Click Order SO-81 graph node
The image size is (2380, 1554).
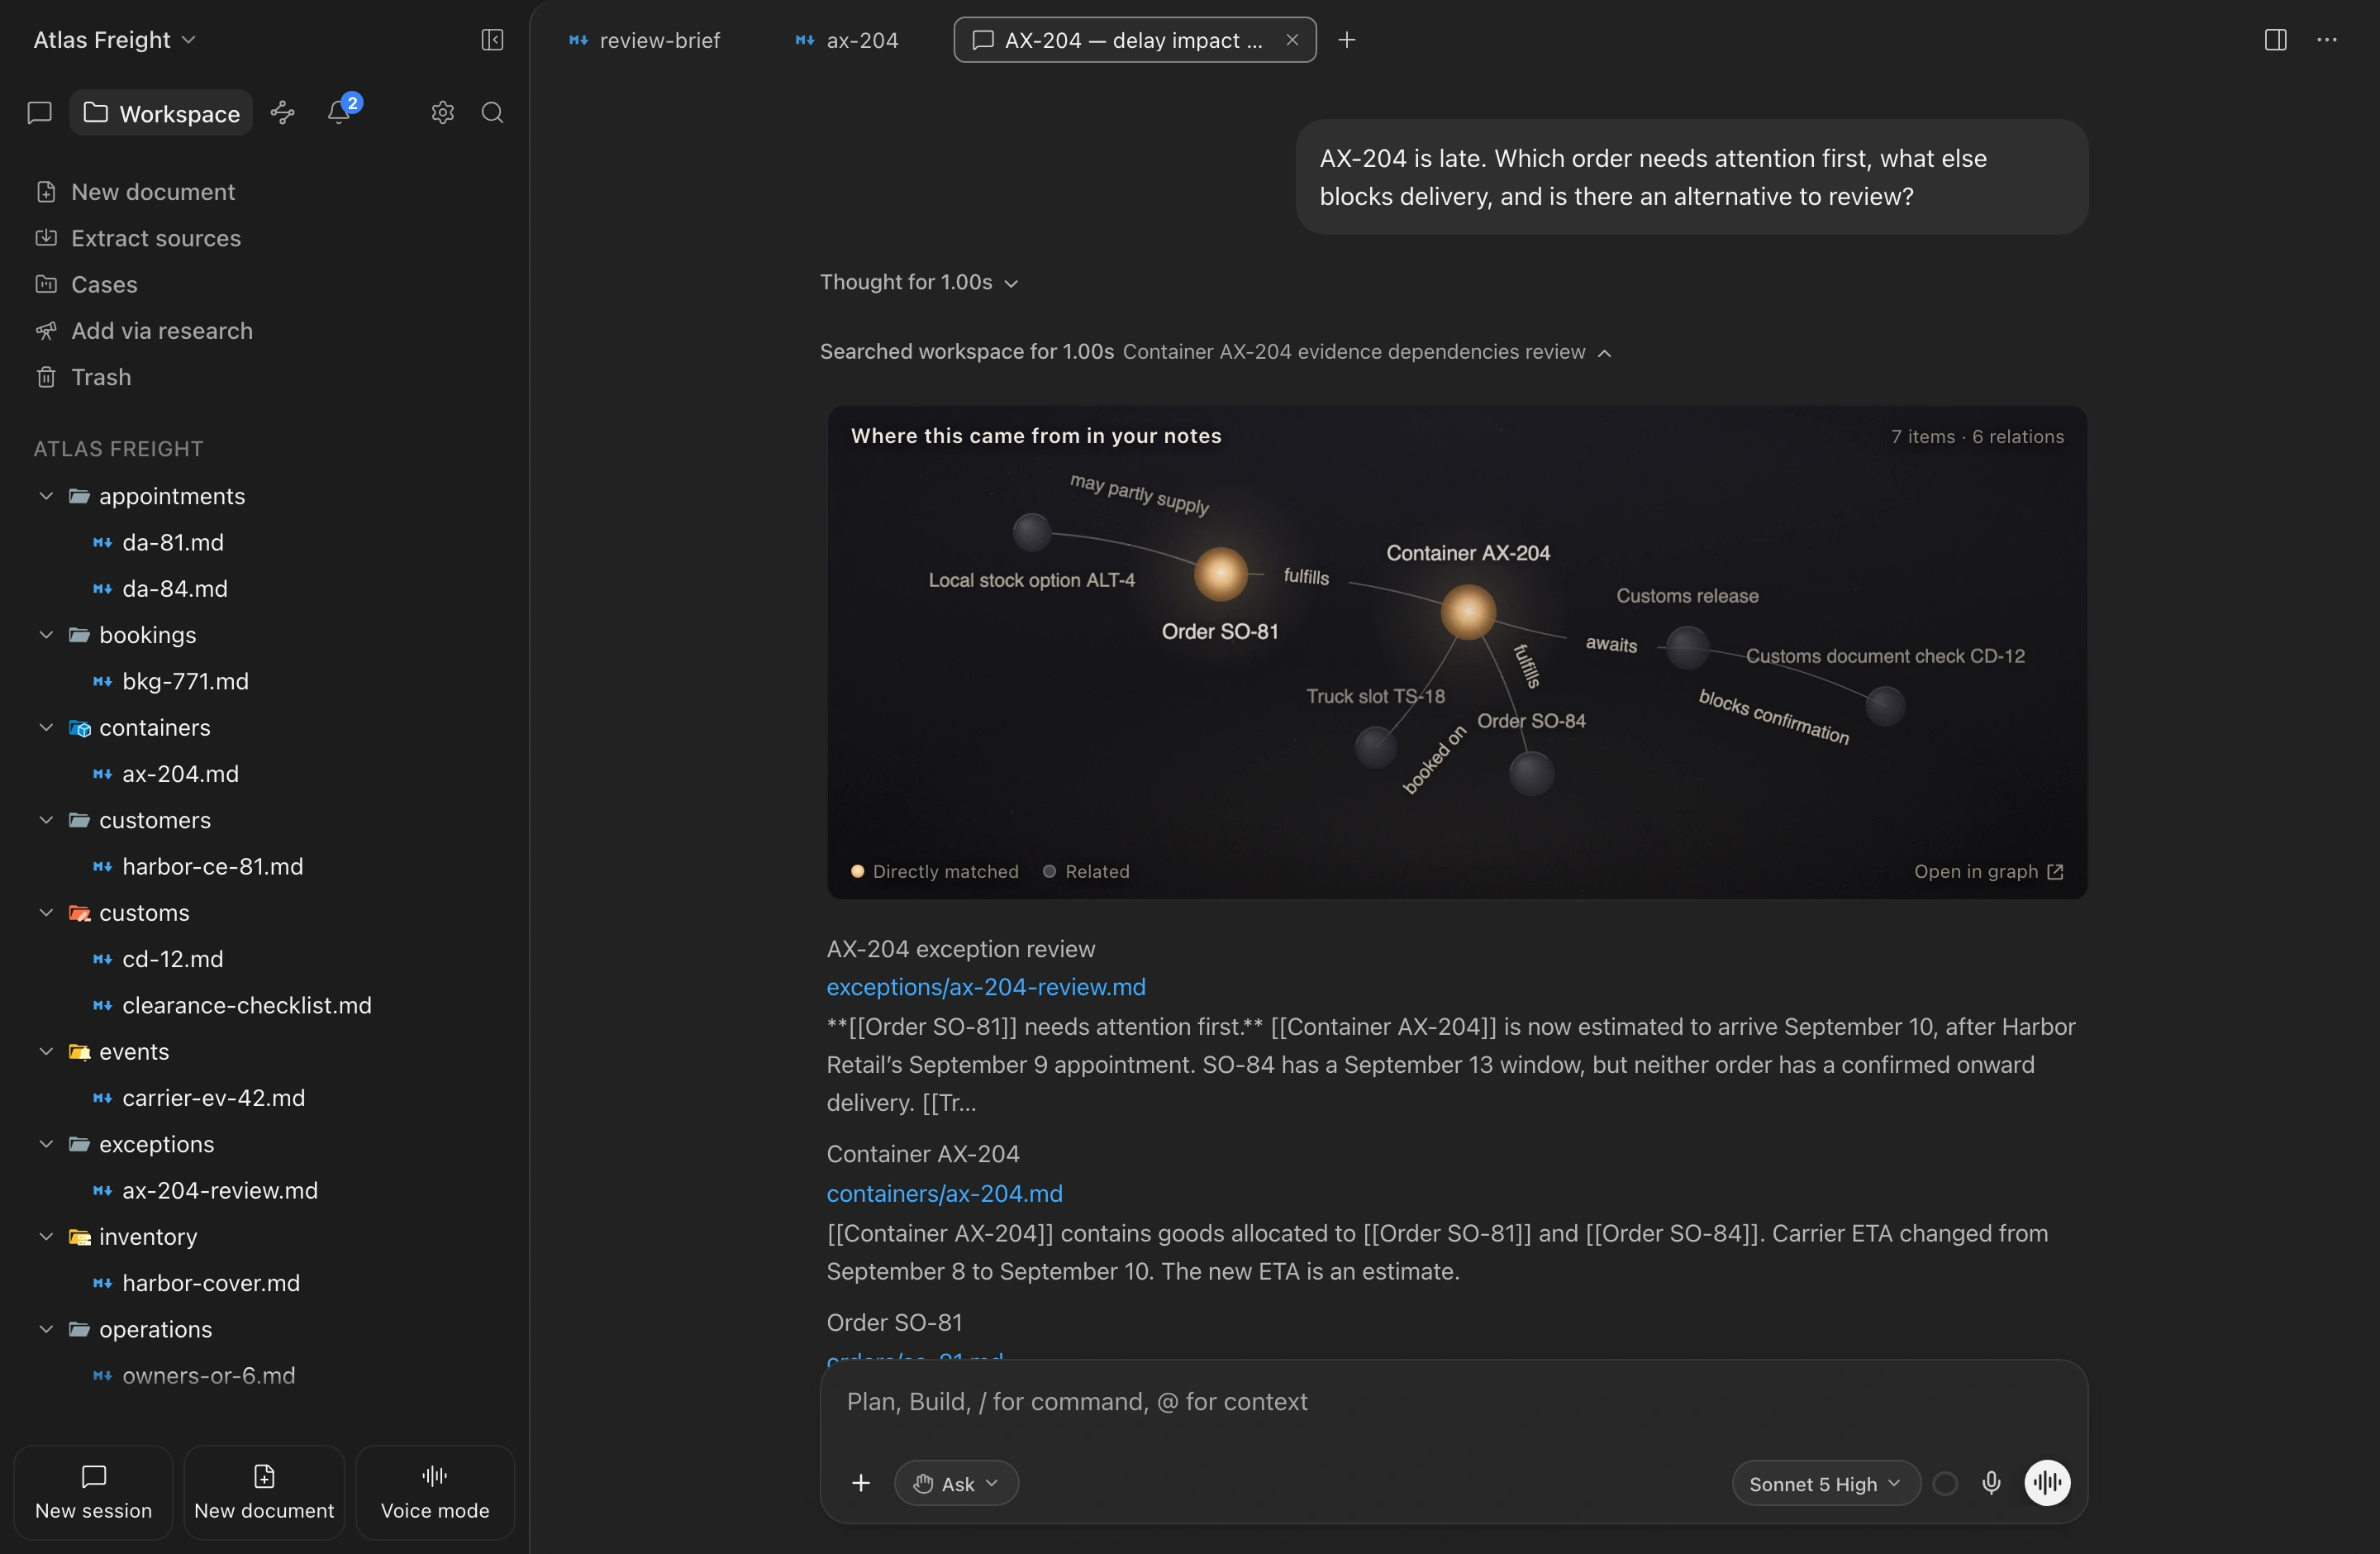pyautogui.click(x=1221, y=574)
